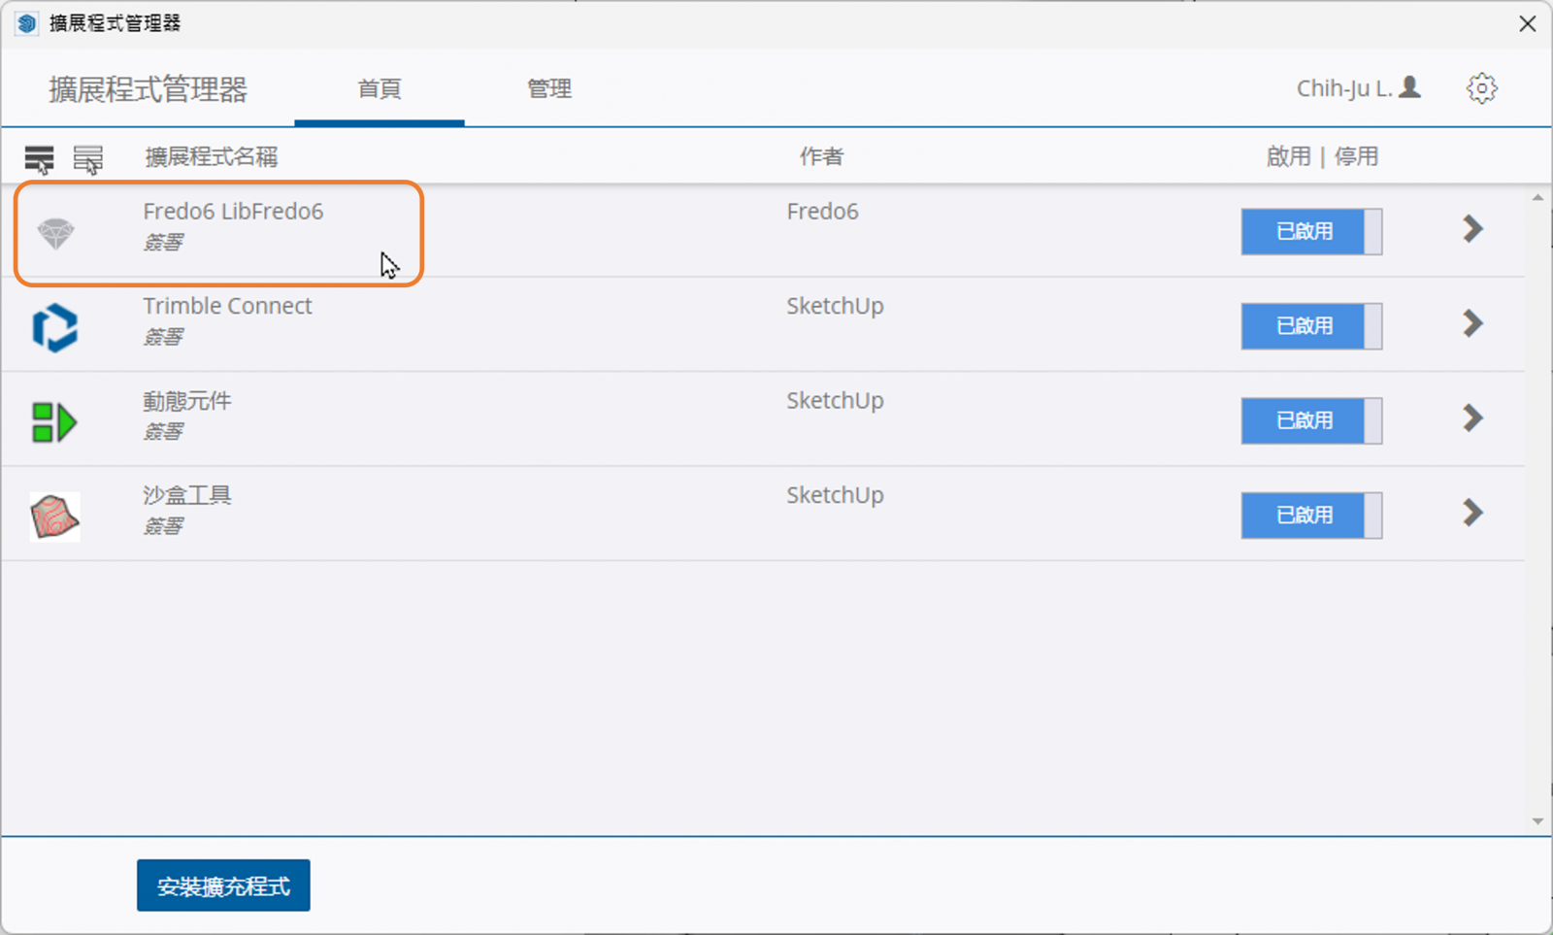Click the Chih-Ju L. account name
Image resolution: width=1553 pixels, height=935 pixels.
[1344, 88]
